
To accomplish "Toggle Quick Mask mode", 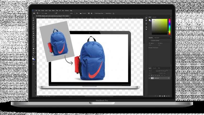I will pos(33,62).
